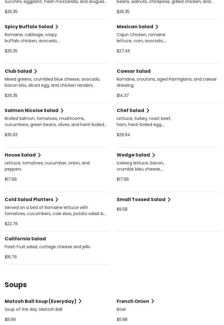The height and width of the screenshot is (325, 224).
Task: Expand Matzoh Ball Soup options chevron
Action: tap(80, 301)
